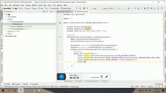
Task: Open the Refactor menu
Action: point(35,5)
